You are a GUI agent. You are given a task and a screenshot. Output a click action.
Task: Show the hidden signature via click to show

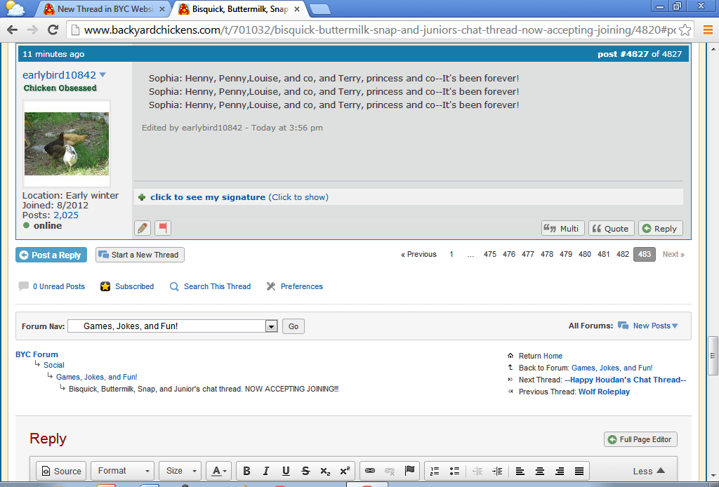pyautogui.click(x=298, y=197)
